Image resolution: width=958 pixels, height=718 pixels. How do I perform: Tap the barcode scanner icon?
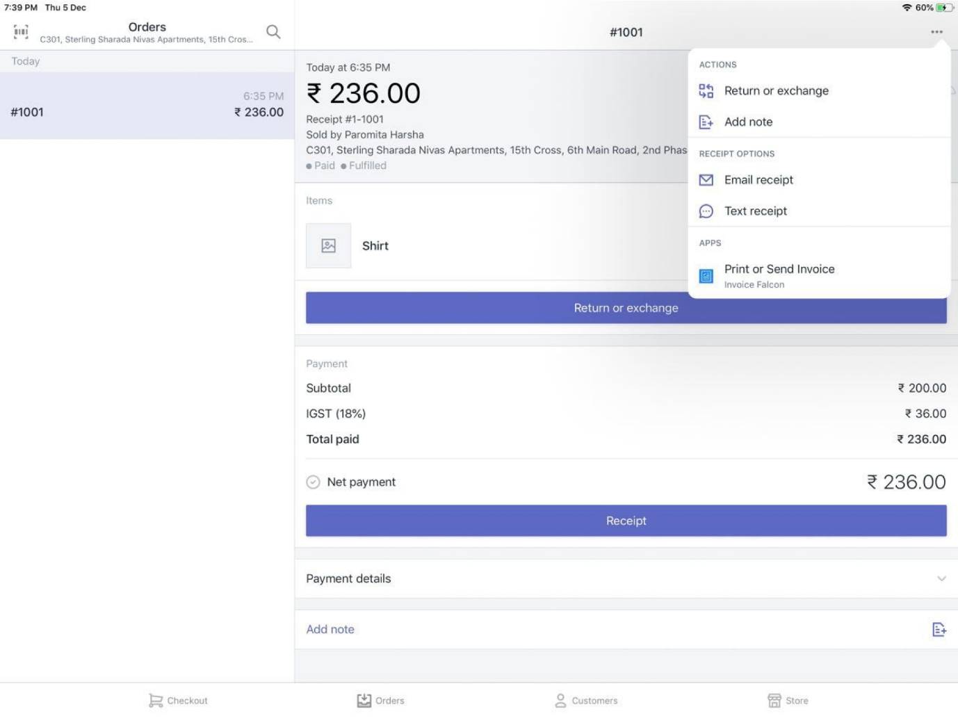(x=21, y=32)
